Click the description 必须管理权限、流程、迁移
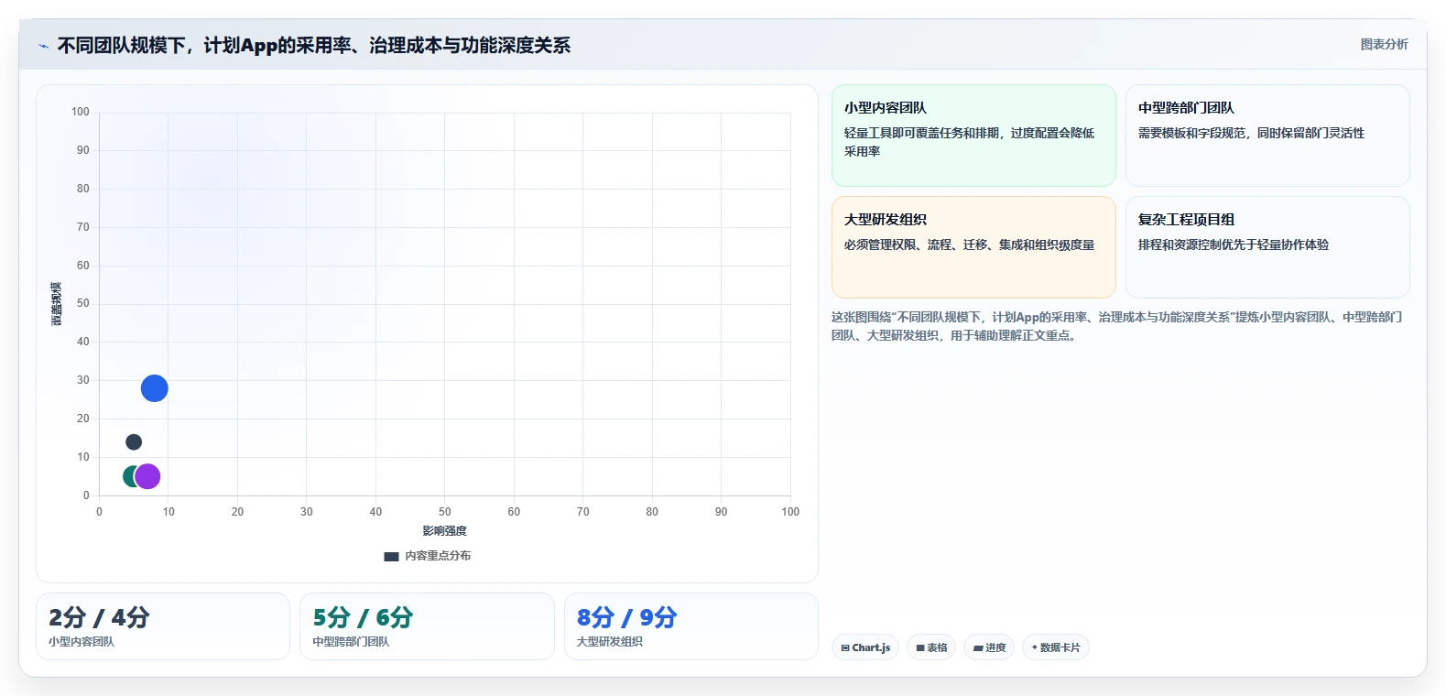1446x696 pixels. (x=969, y=245)
